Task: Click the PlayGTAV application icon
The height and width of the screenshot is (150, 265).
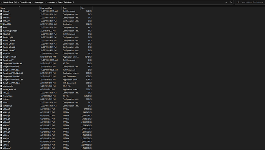Action: [x=2, y=24]
